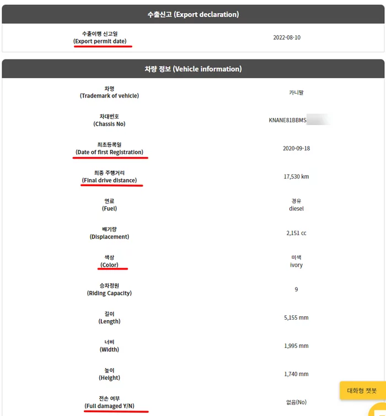Click the 17,530 km mileage value
Image resolution: width=386 pixels, height=416 pixels.
tap(296, 176)
